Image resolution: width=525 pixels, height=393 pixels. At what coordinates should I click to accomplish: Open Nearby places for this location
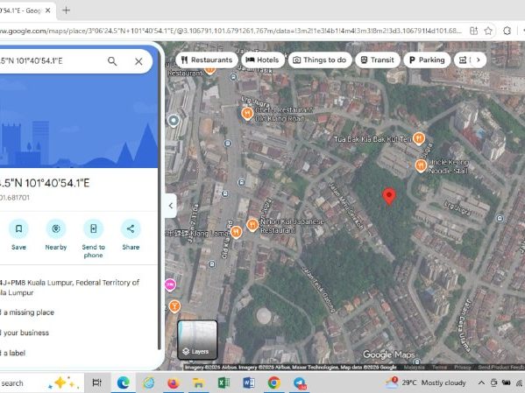(x=56, y=228)
